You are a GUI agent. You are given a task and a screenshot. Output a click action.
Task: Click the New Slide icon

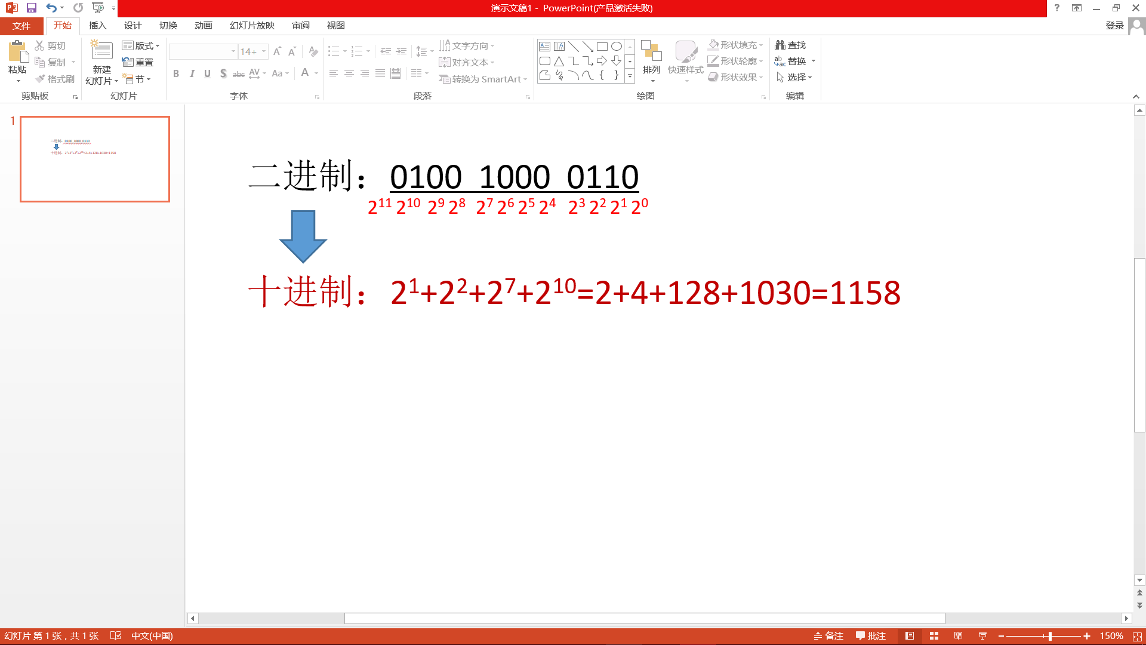tap(101, 51)
